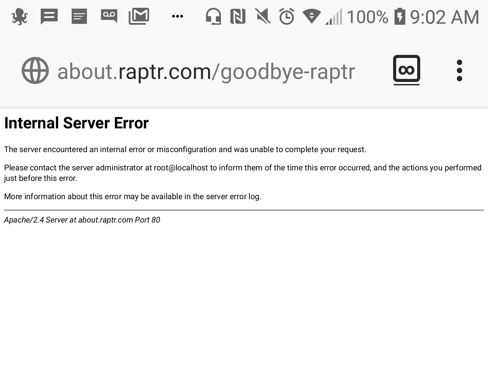Tap the 9:02 AM clock
488x377 pixels.
445,17
